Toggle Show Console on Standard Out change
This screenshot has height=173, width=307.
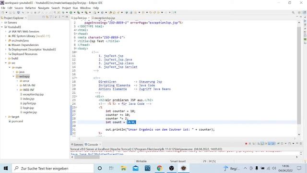pos(270,144)
